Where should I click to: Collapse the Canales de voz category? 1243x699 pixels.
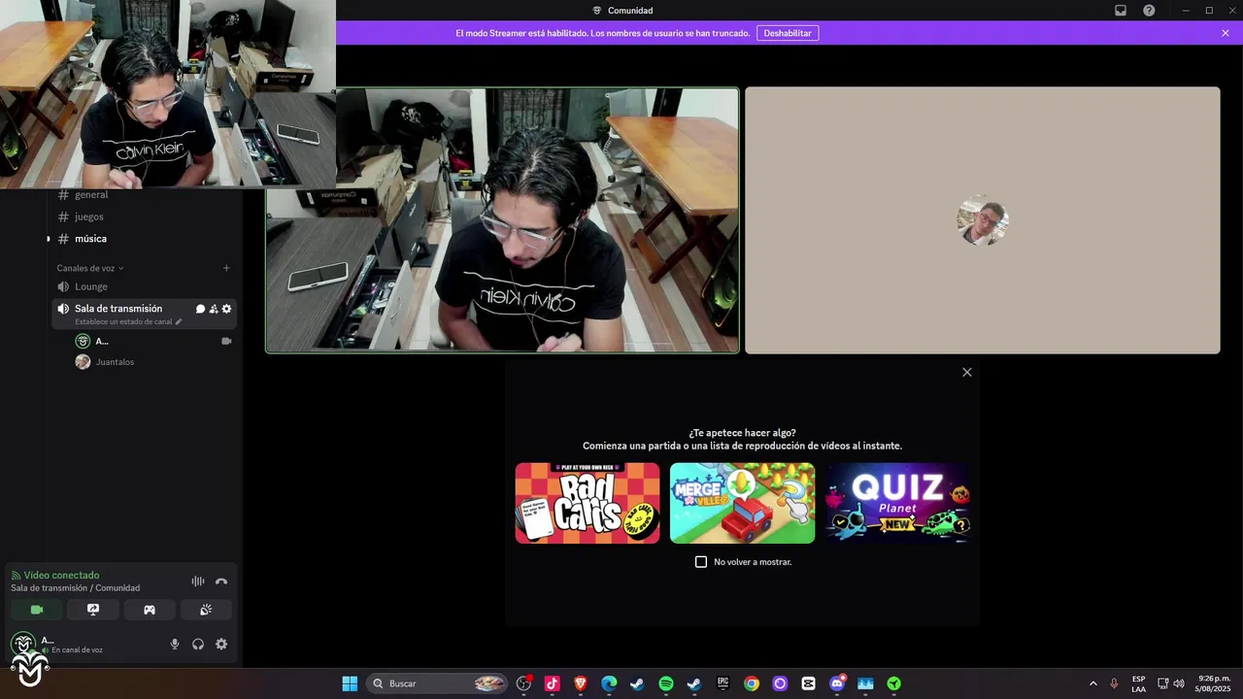coord(90,268)
